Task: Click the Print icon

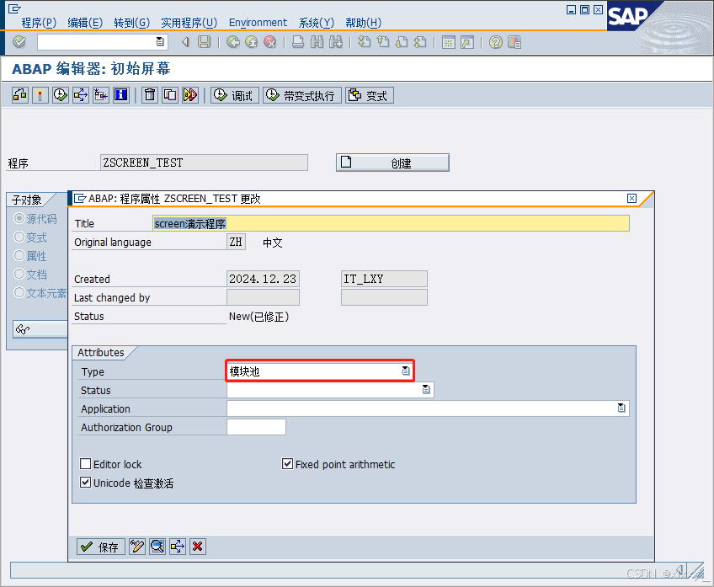Action: point(298,42)
